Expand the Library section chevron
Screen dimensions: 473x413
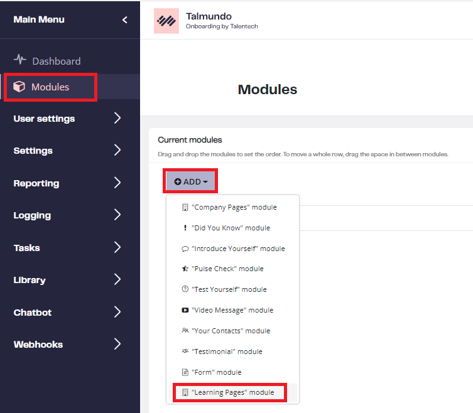(x=117, y=279)
